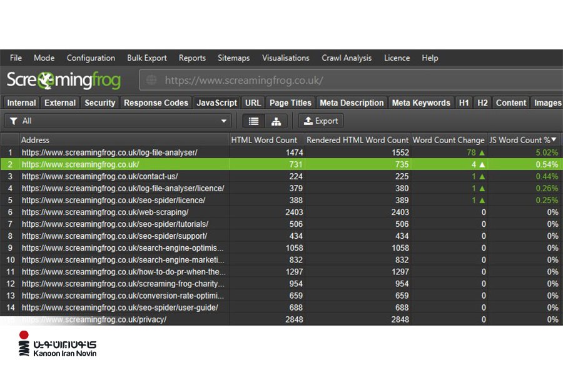The width and height of the screenshot is (563, 375).
Task: Click the filter funnel icon
Action: click(x=14, y=121)
